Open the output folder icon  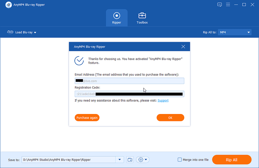(x=130, y=160)
